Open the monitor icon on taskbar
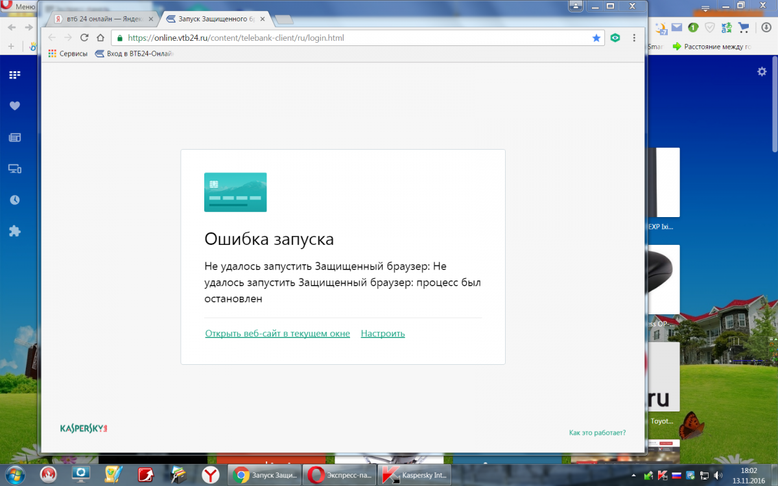778x486 pixels. (x=80, y=475)
